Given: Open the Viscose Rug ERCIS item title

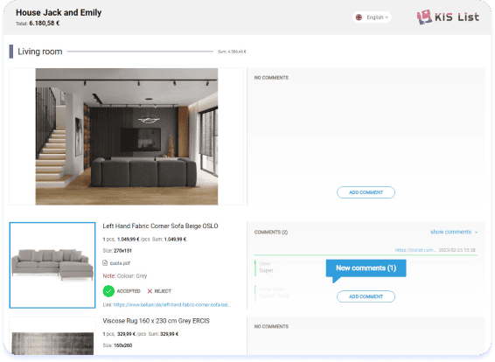Looking at the screenshot, I should (156, 321).
